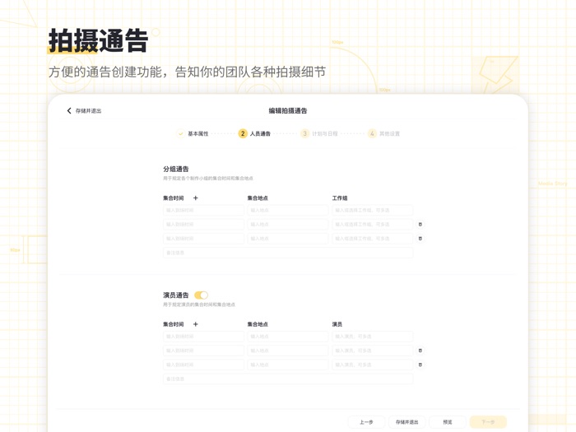Image resolution: width=576 pixels, height=432 pixels.
Task: Click the top-left 存储并退出 link
Action: point(88,111)
